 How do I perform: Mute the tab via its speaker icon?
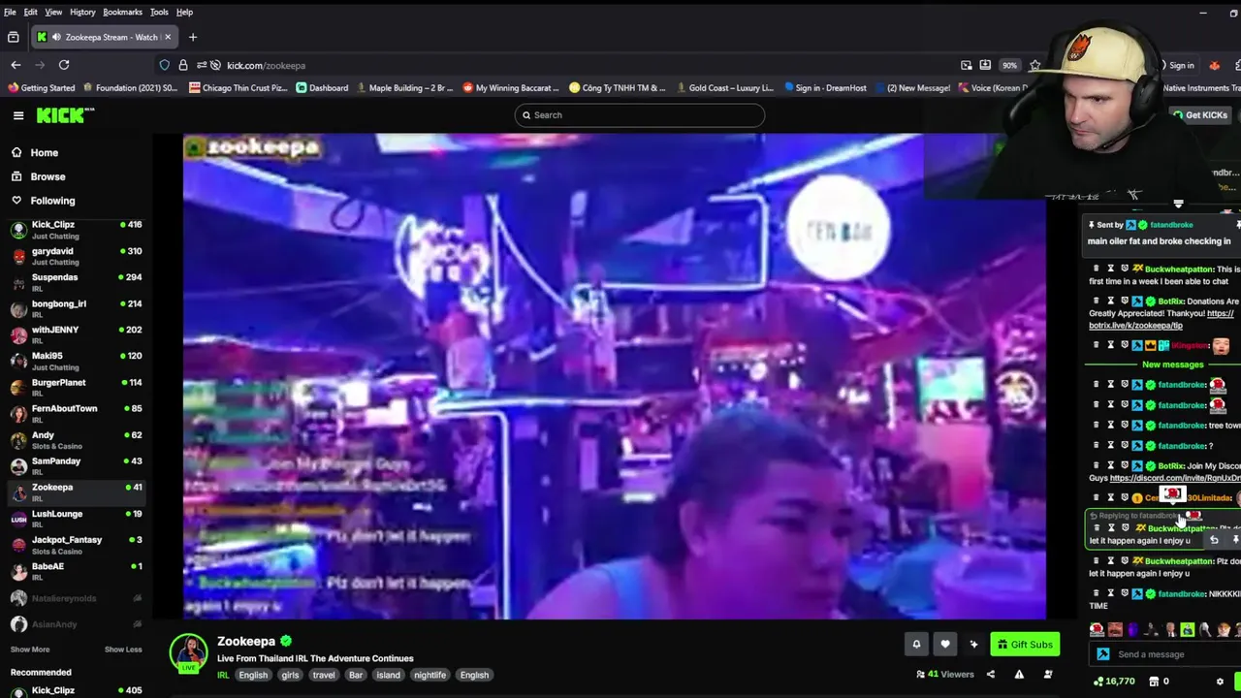[56, 37]
